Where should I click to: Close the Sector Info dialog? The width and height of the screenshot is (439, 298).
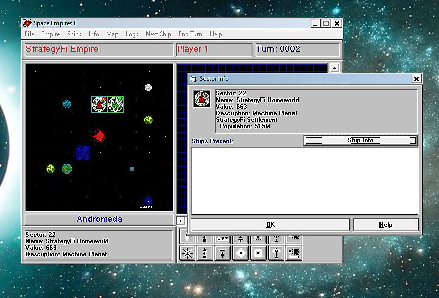click(416, 79)
